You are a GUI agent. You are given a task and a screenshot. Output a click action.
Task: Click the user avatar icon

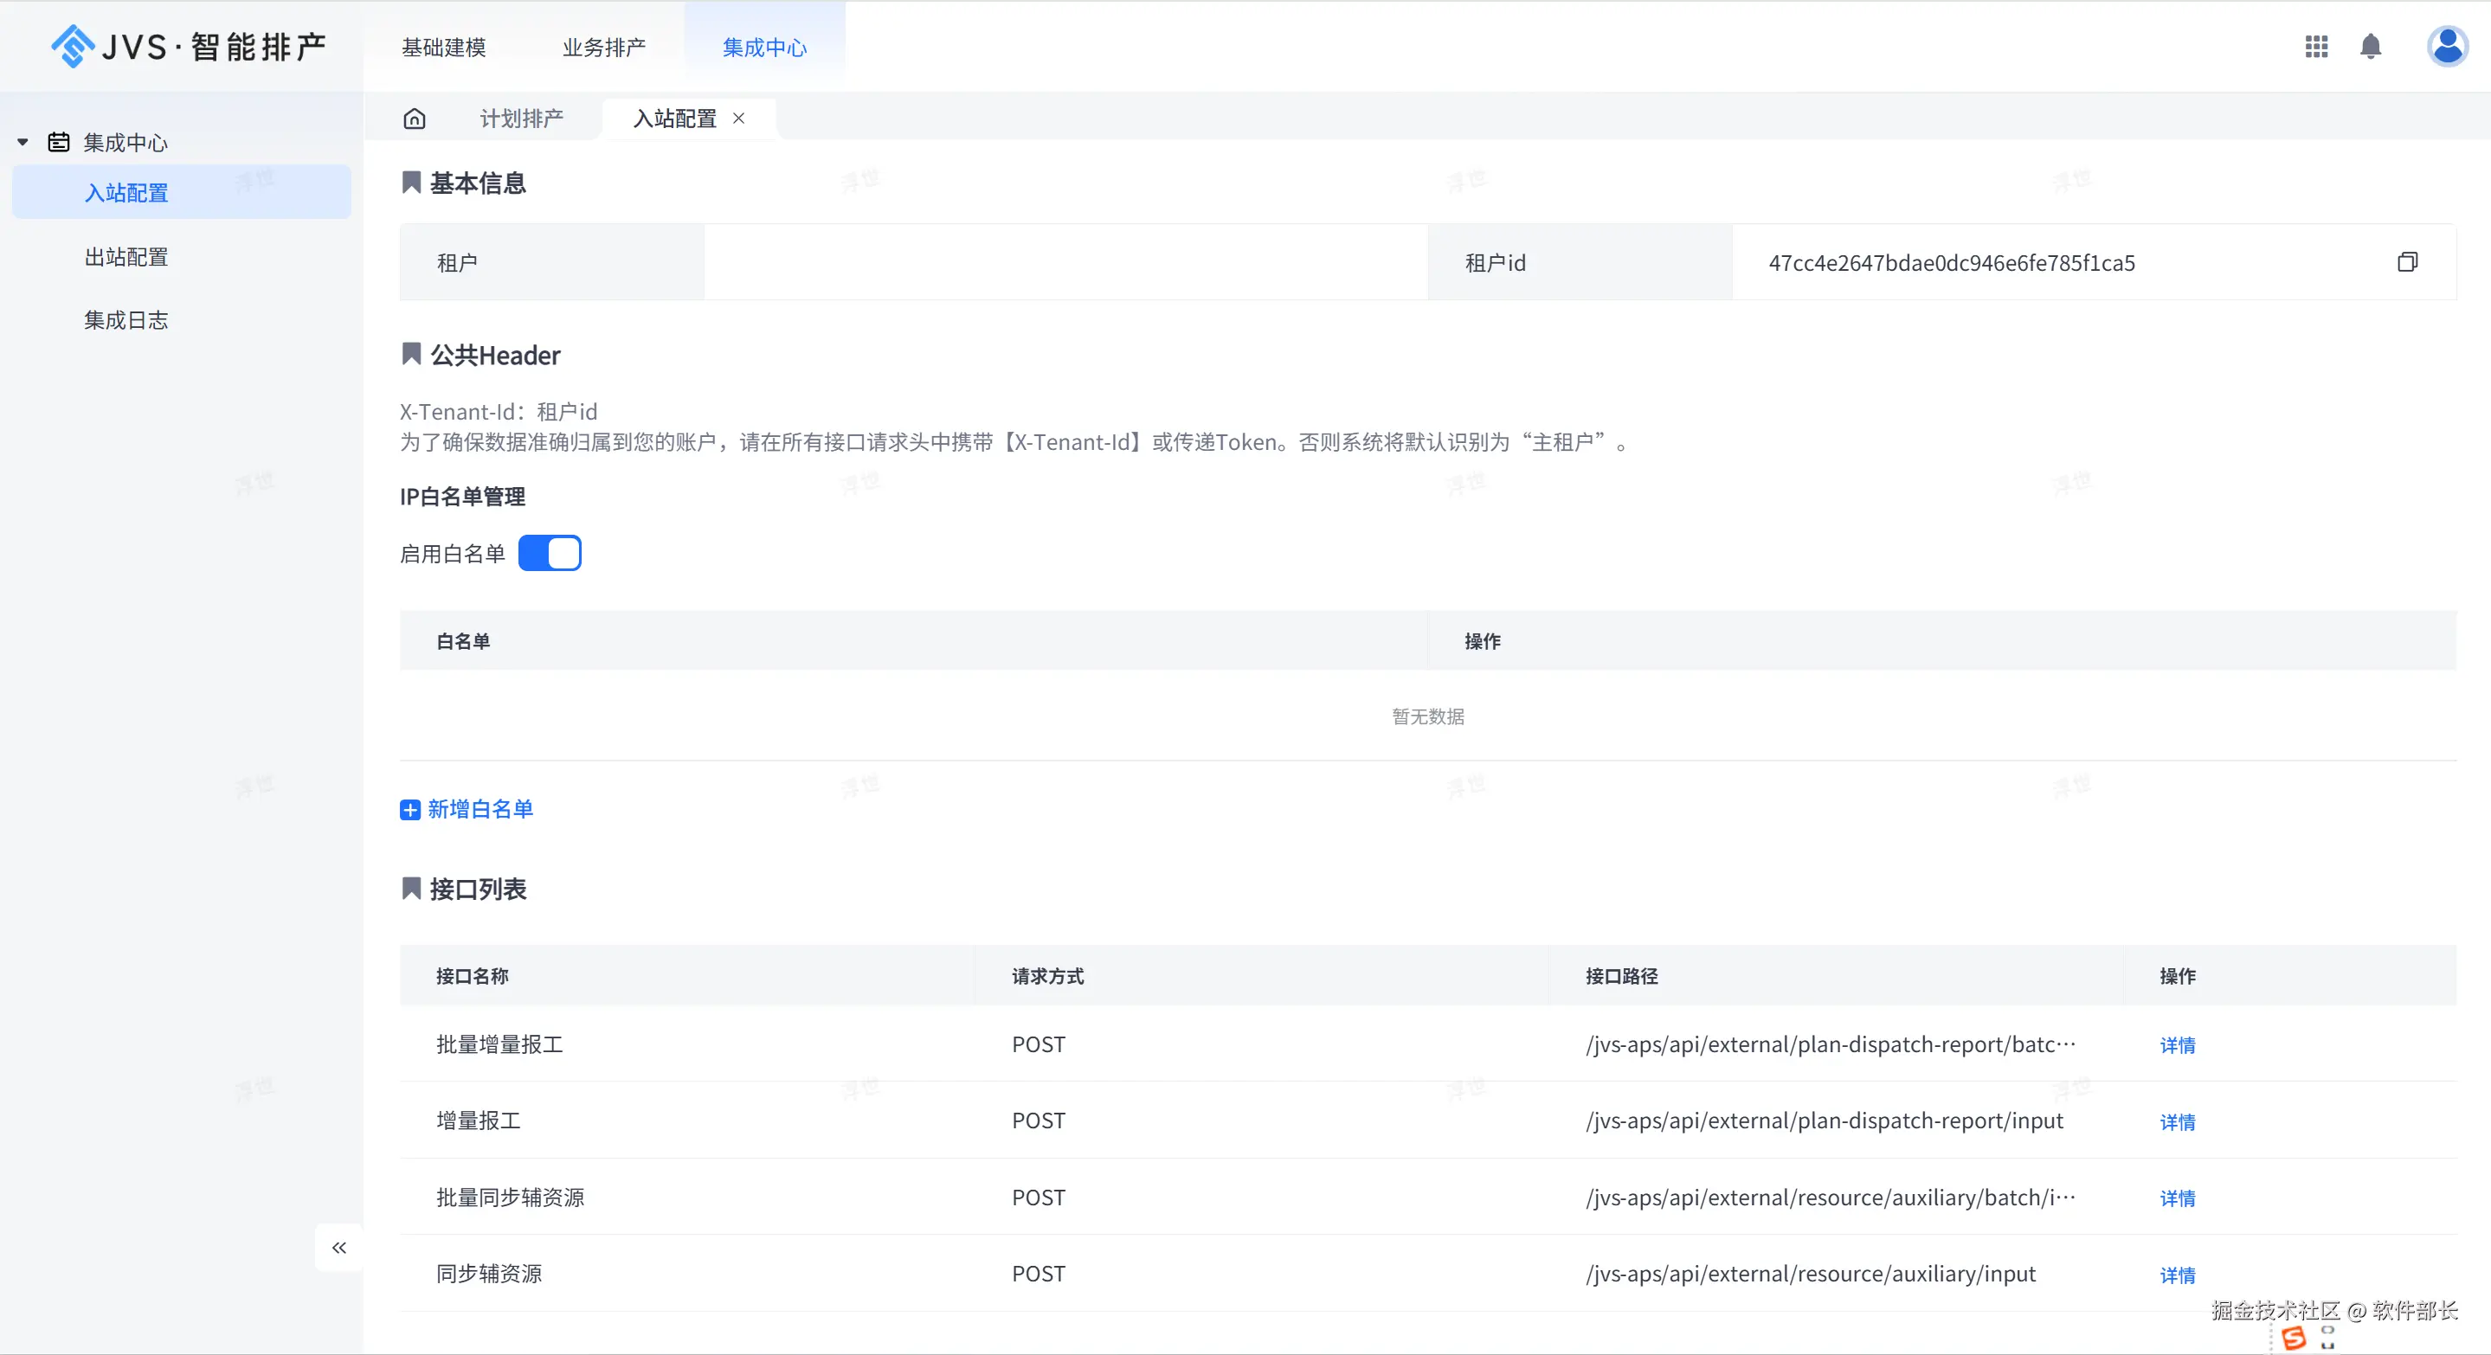click(2447, 47)
